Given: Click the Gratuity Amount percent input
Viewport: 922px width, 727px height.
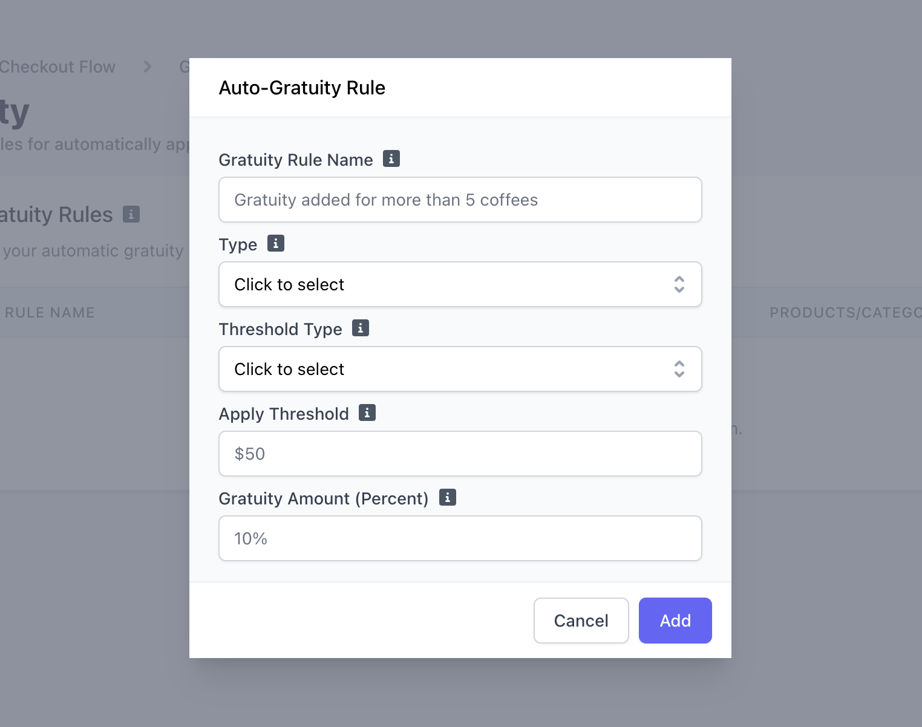Looking at the screenshot, I should [x=460, y=538].
